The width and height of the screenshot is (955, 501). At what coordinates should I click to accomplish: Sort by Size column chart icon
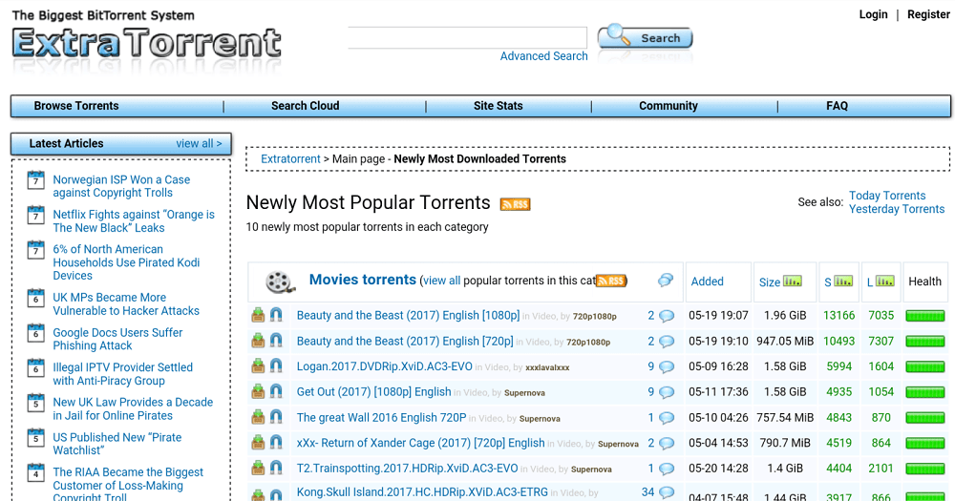[793, 282]
